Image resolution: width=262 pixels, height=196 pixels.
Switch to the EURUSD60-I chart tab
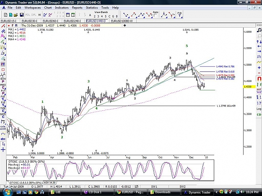click(50, 21)
